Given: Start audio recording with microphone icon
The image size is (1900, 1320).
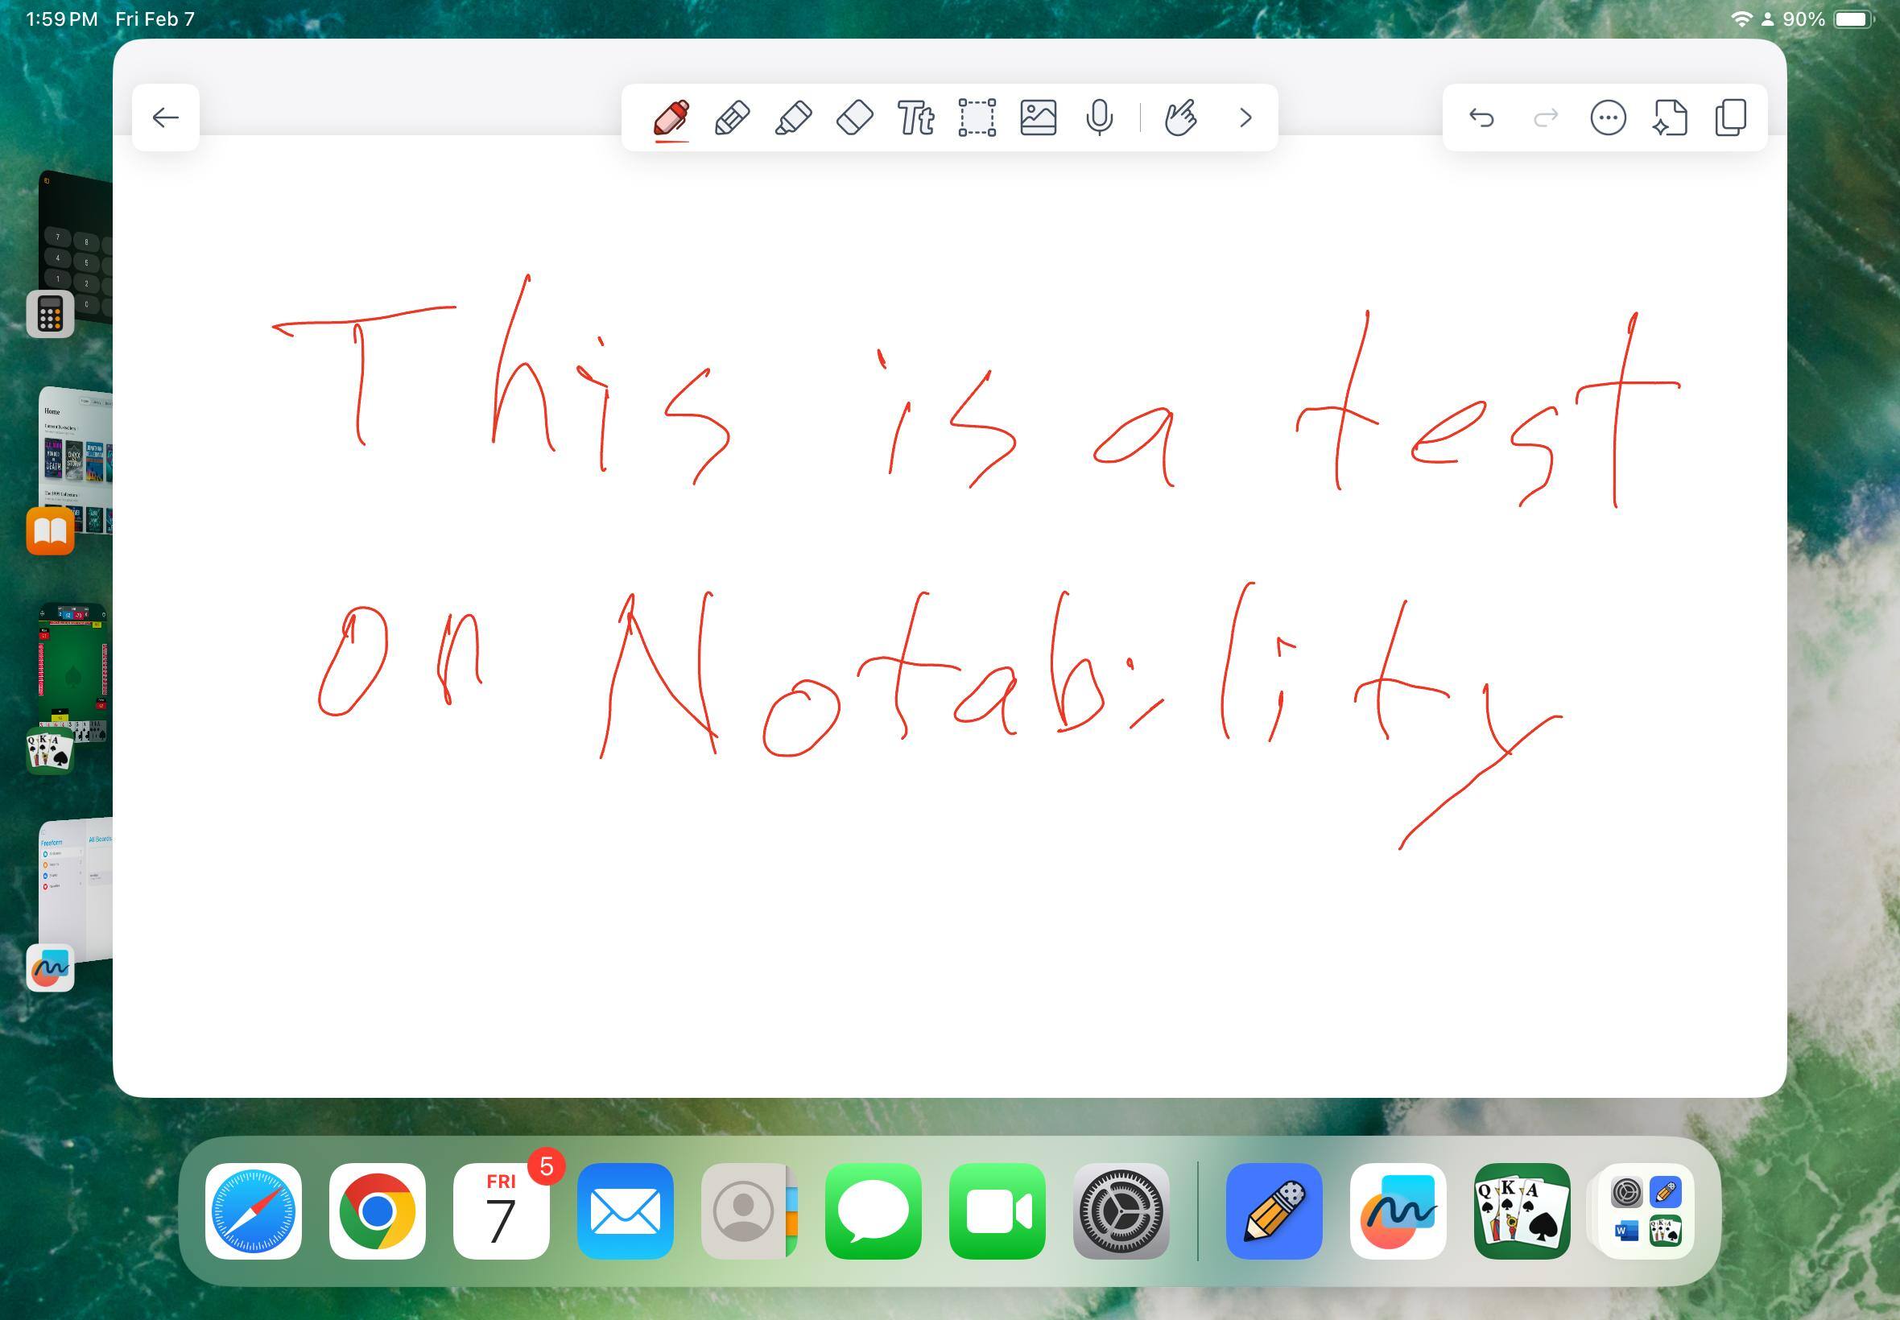Looking at the screenshot, I should (1099, 118).
